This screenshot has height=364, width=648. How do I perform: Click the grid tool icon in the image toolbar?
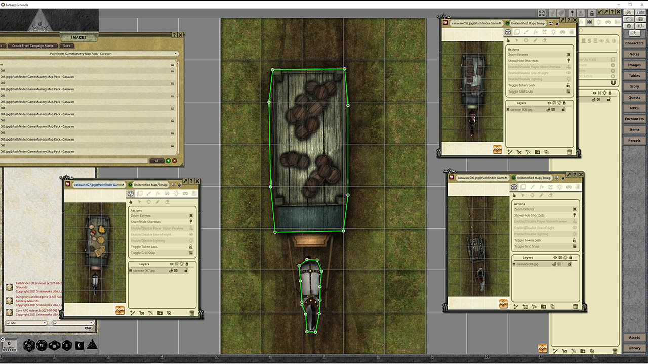point(194,193)
